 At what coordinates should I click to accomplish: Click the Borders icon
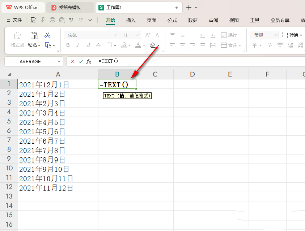[109, 45]
